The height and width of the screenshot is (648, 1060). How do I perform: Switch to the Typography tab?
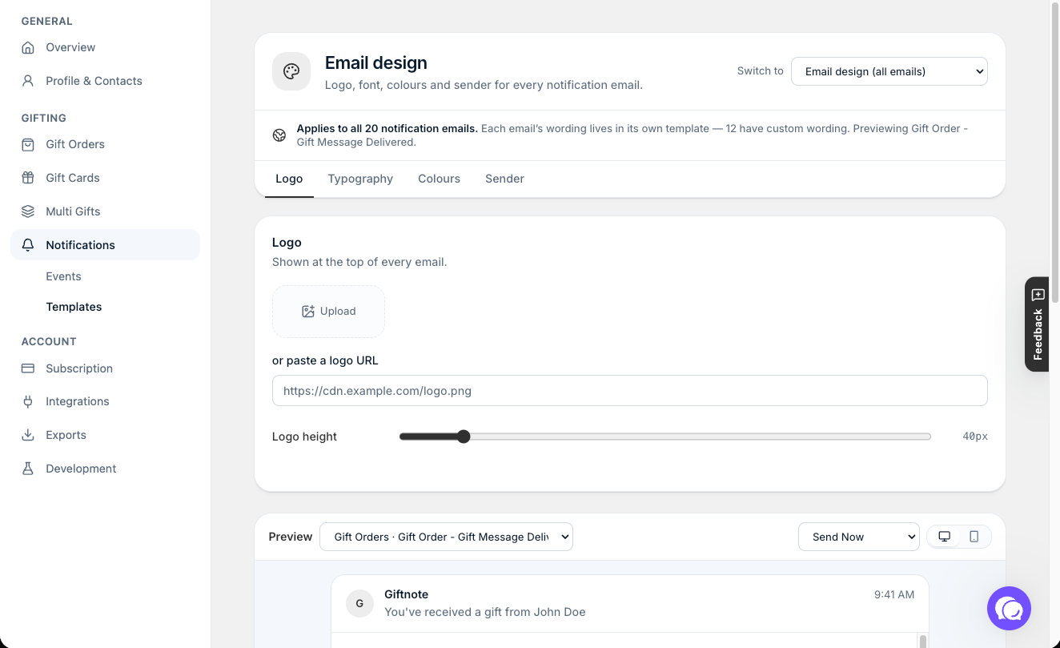360,179
